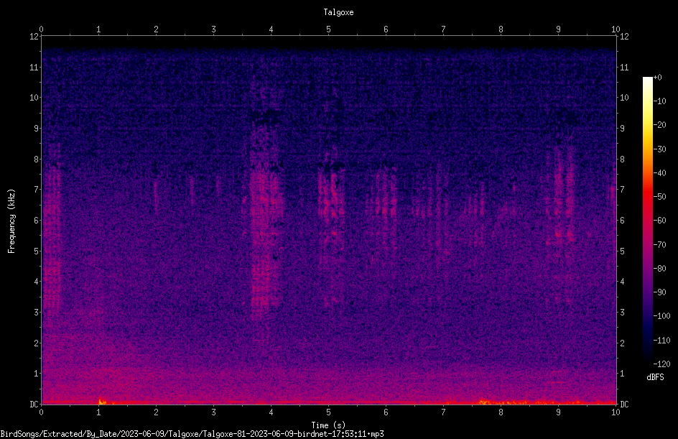Click the Talgoxe title above the spectrogram
This screenshot has width=678, height=439.
point(338,12)
